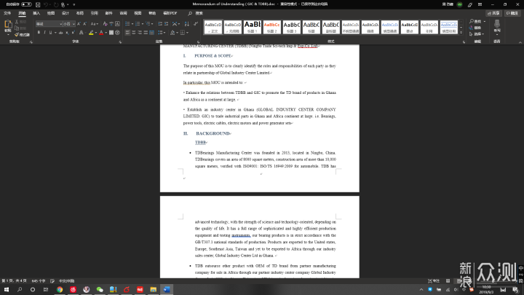Click the Align Left icon
This screenshot has height=295, width=524.
127,33
